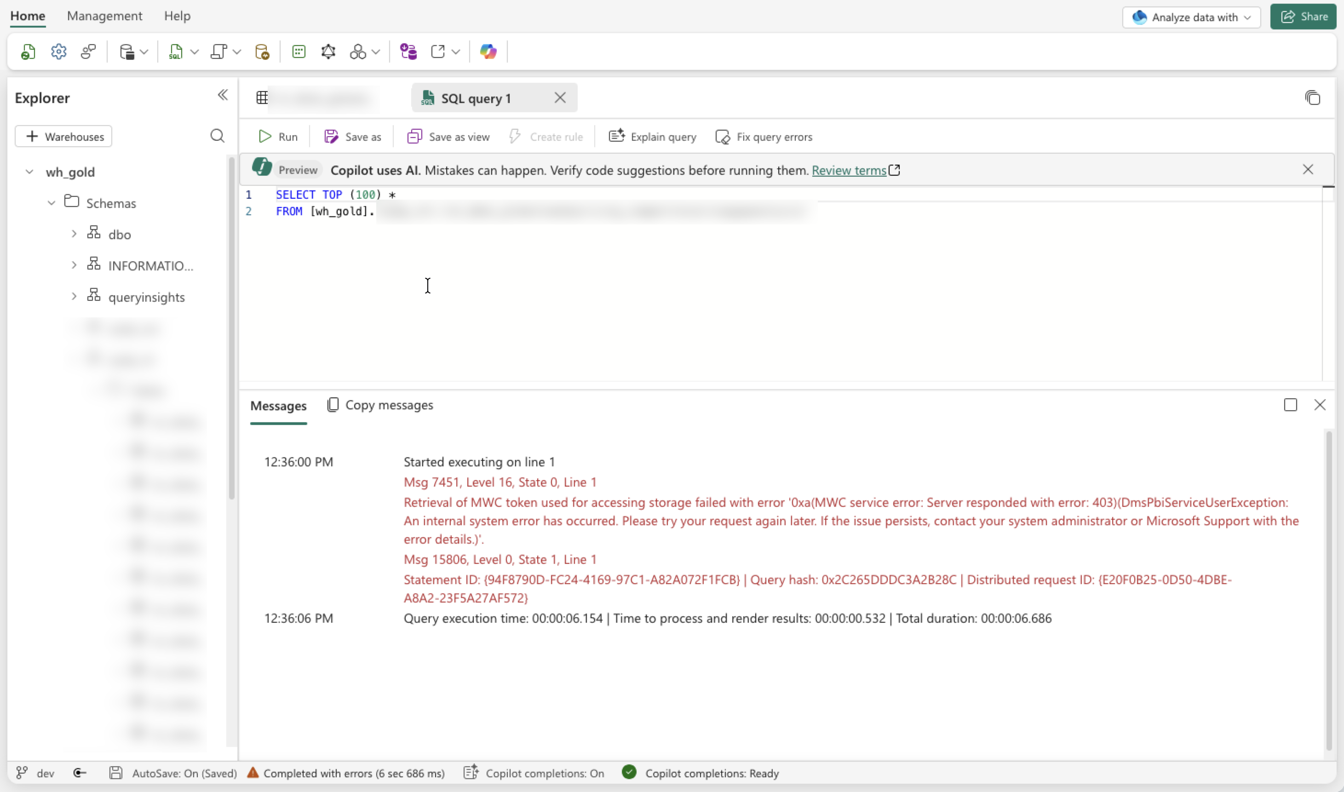Click the commit icon next to dev

[x=80, y=773]
